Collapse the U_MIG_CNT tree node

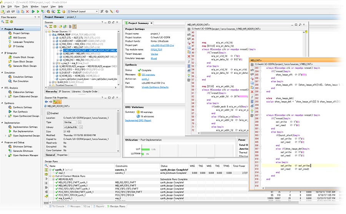(x=54, y=47)
